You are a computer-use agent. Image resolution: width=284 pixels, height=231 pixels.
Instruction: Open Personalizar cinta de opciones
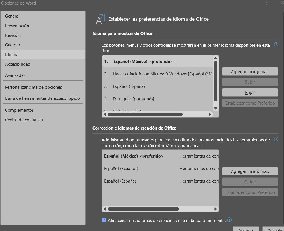point(43,87)
